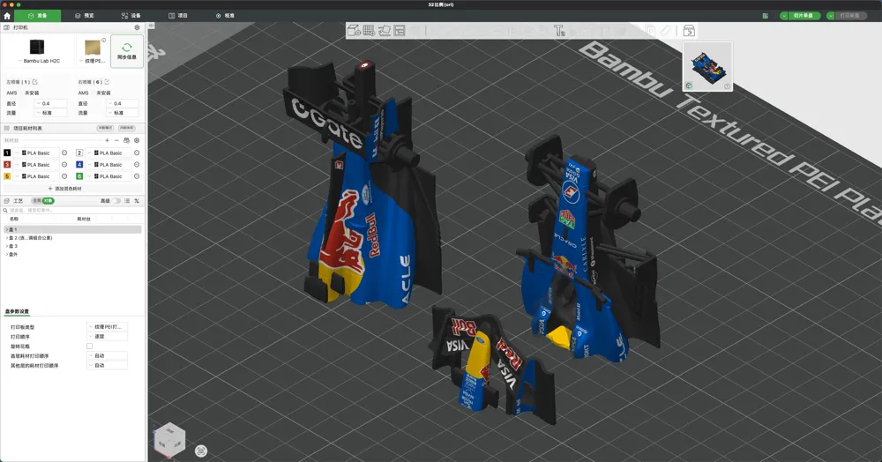Switch to the 预览 (Preview) tab
882x462 pixels.
pos(85,16)
